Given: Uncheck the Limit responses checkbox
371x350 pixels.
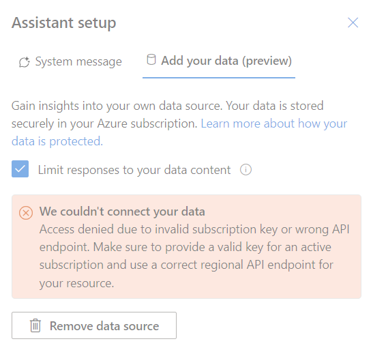Looking at the screenshot, I should tap(20, 169).
